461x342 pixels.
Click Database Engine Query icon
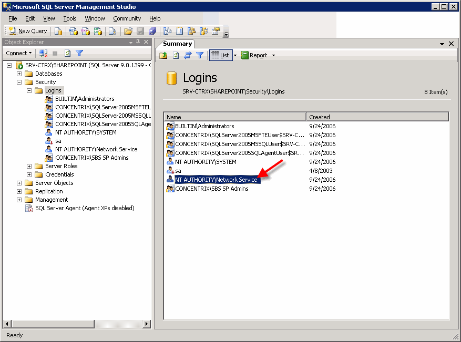58,31
